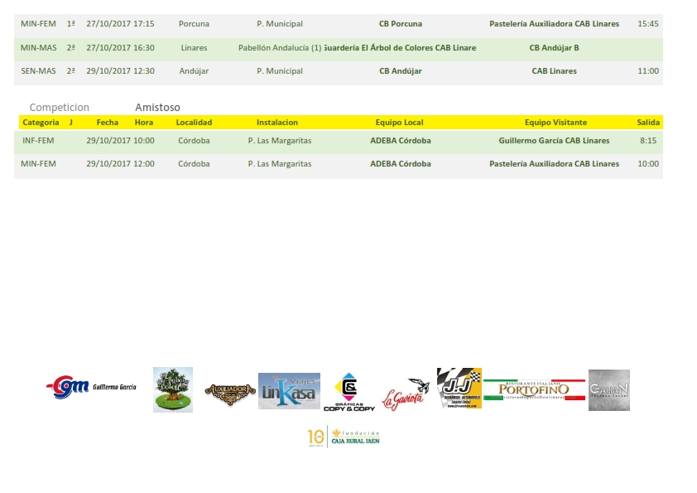This screenshot has height=493, width=697.
Task: Select the INF-FEM category row cell
Action: click(39, 141)
